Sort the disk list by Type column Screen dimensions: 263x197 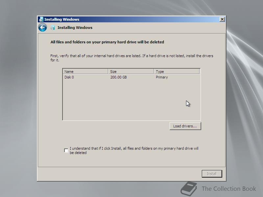tap(177, 72)
